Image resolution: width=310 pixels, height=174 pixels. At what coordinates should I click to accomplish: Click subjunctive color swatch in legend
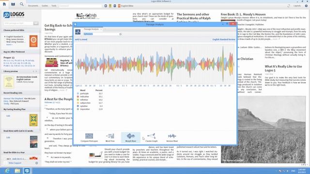[78, 103]
